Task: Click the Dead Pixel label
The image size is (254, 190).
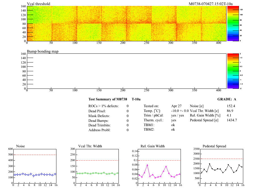Action: click(x=97, y=111)
